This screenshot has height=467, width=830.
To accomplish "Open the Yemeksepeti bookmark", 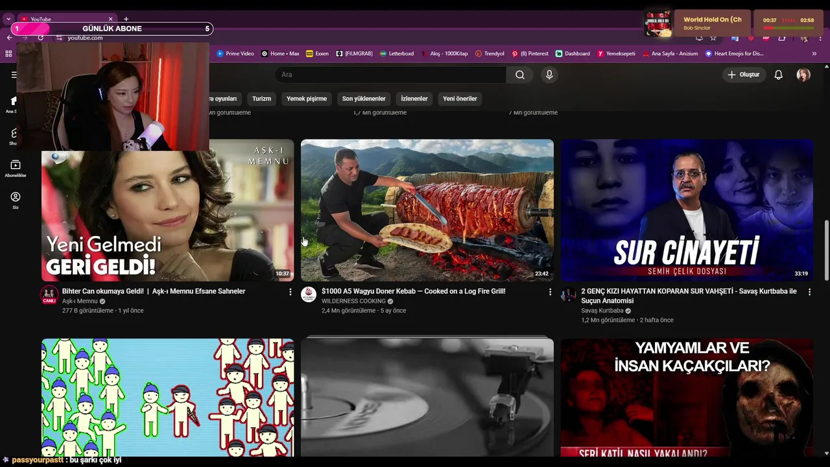I will point(616,54).
